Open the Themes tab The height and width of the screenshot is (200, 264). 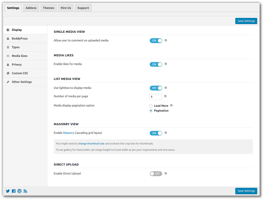[x=48, y=8]
